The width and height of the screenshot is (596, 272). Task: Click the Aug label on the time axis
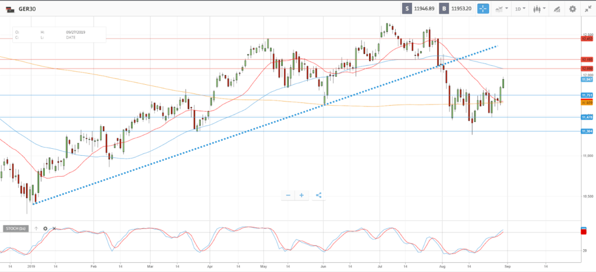point(442,266)
